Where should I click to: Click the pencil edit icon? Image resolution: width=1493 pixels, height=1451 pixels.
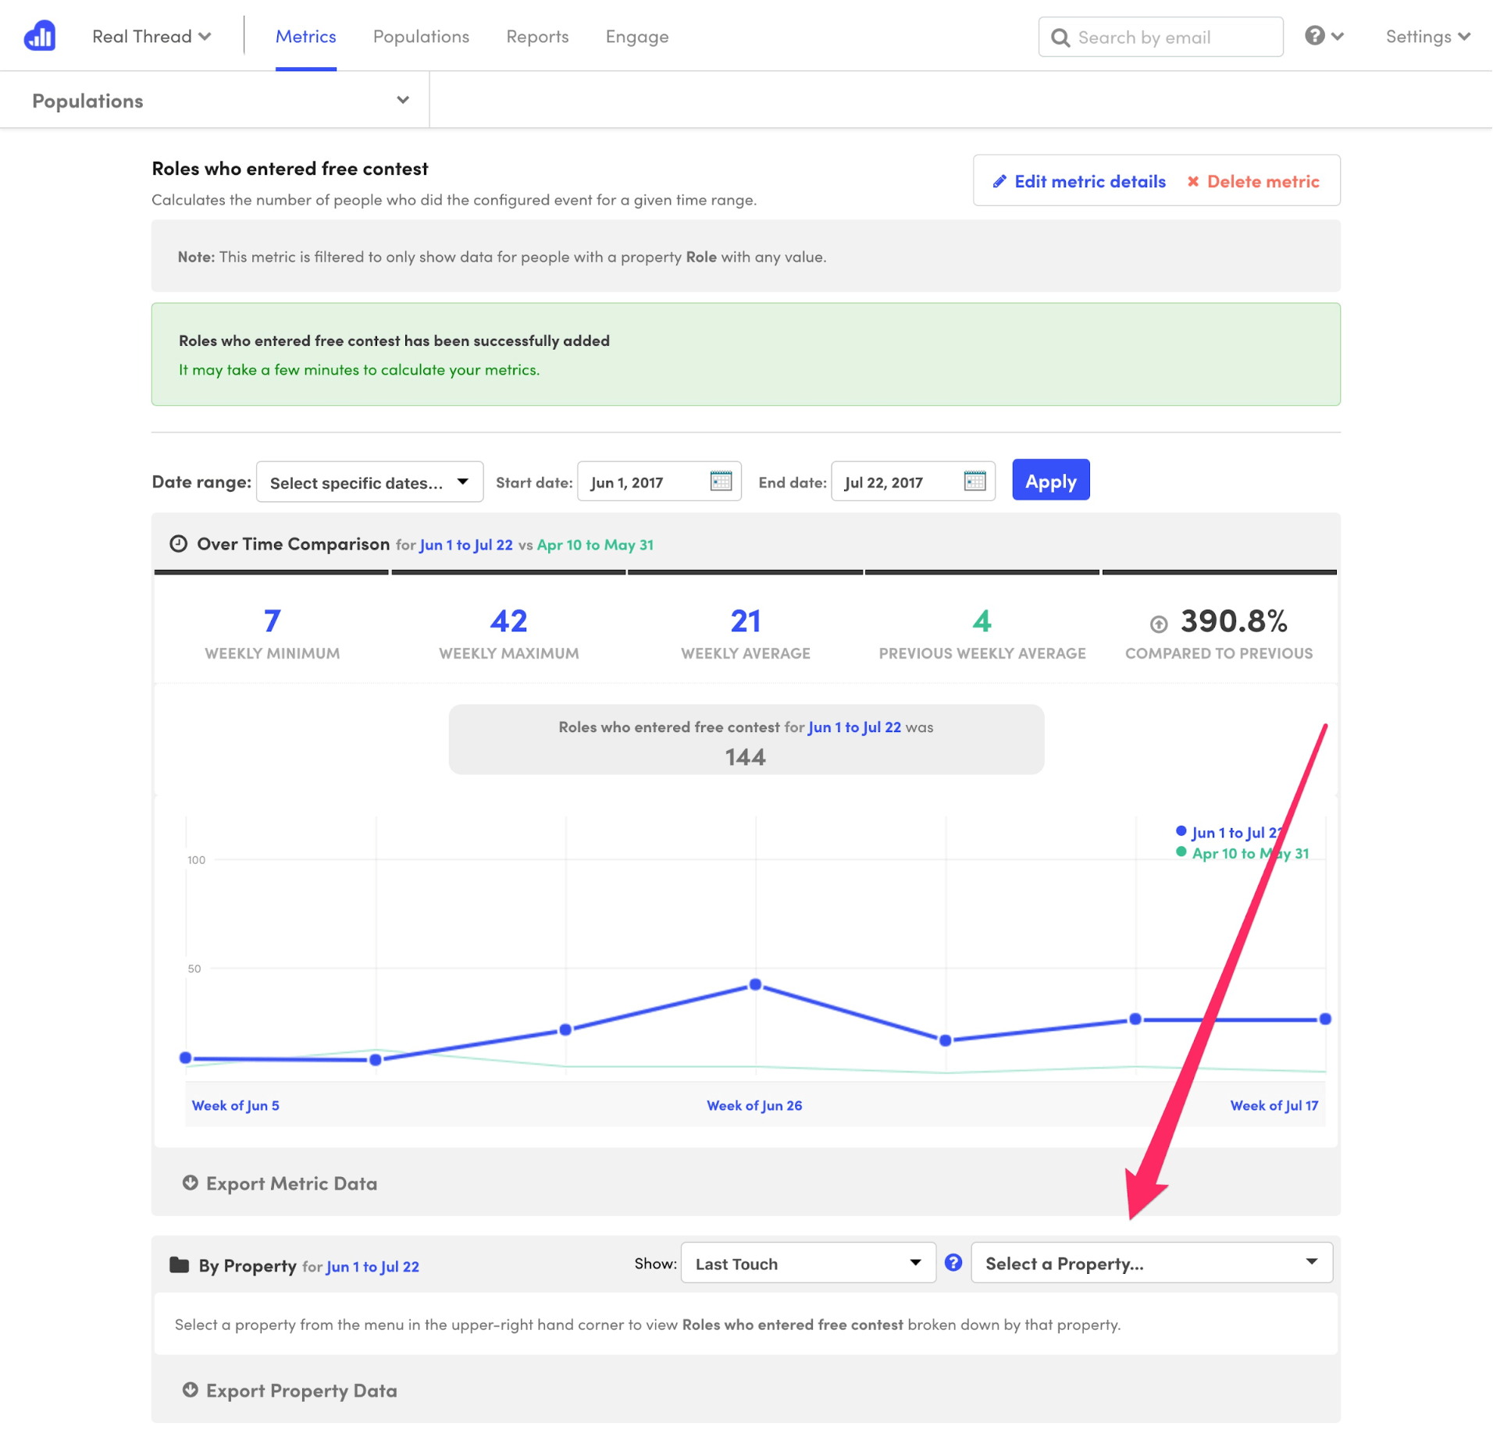point(999,182)
